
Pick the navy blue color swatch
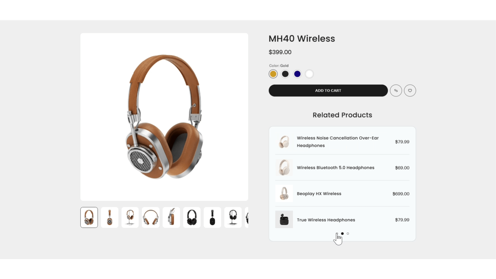(x=297, y=74)
